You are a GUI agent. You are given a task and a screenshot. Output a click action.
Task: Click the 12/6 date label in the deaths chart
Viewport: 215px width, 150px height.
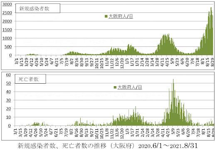click(x=117, y=133)
